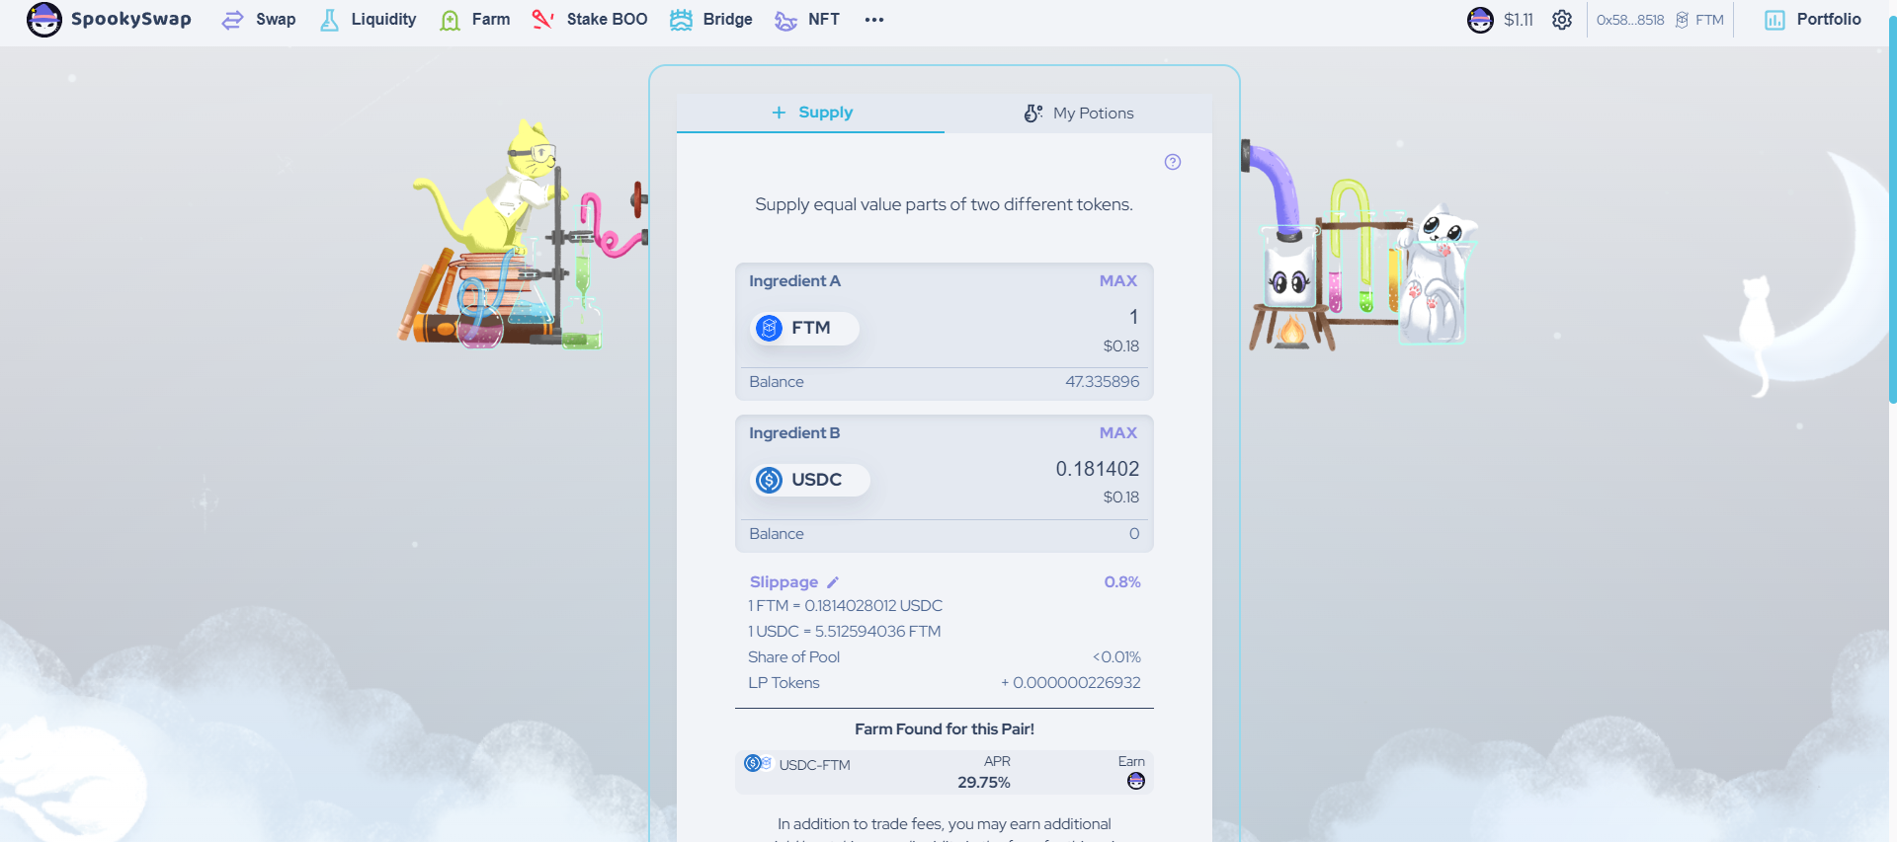Screen dimensions: 1897x842
Task: Click the Bridge icon
Action: (x=681, y=20)
